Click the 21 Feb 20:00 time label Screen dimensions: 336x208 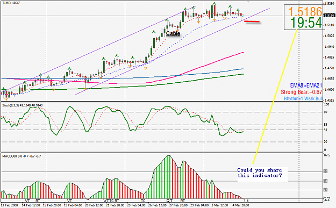(x=115, y=205)
